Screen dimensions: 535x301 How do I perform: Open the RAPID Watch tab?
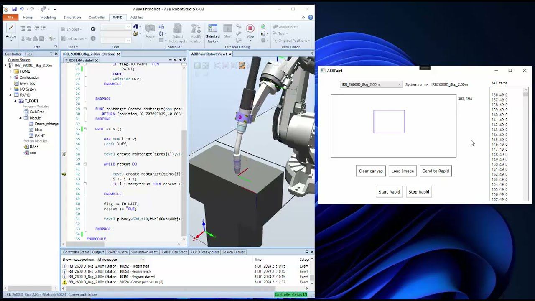point(117,252)
